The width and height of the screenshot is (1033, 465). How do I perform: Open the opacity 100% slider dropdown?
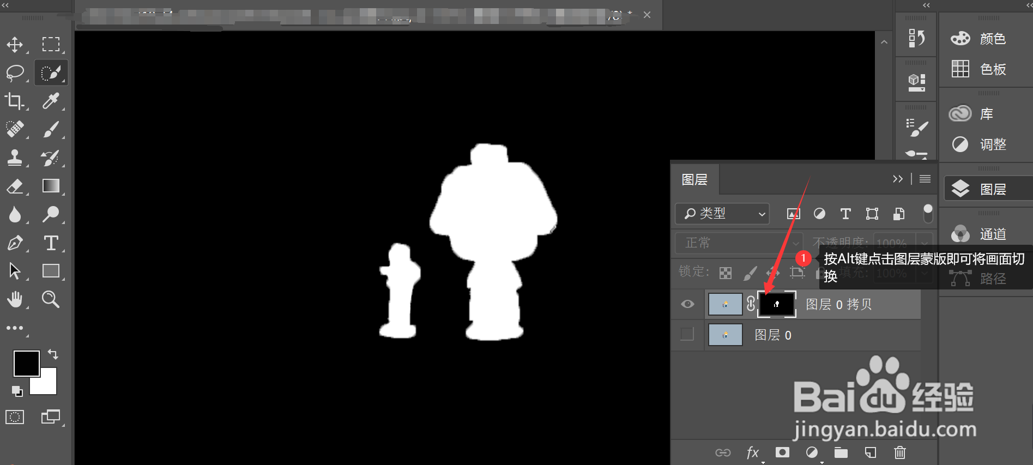(925, 243)
